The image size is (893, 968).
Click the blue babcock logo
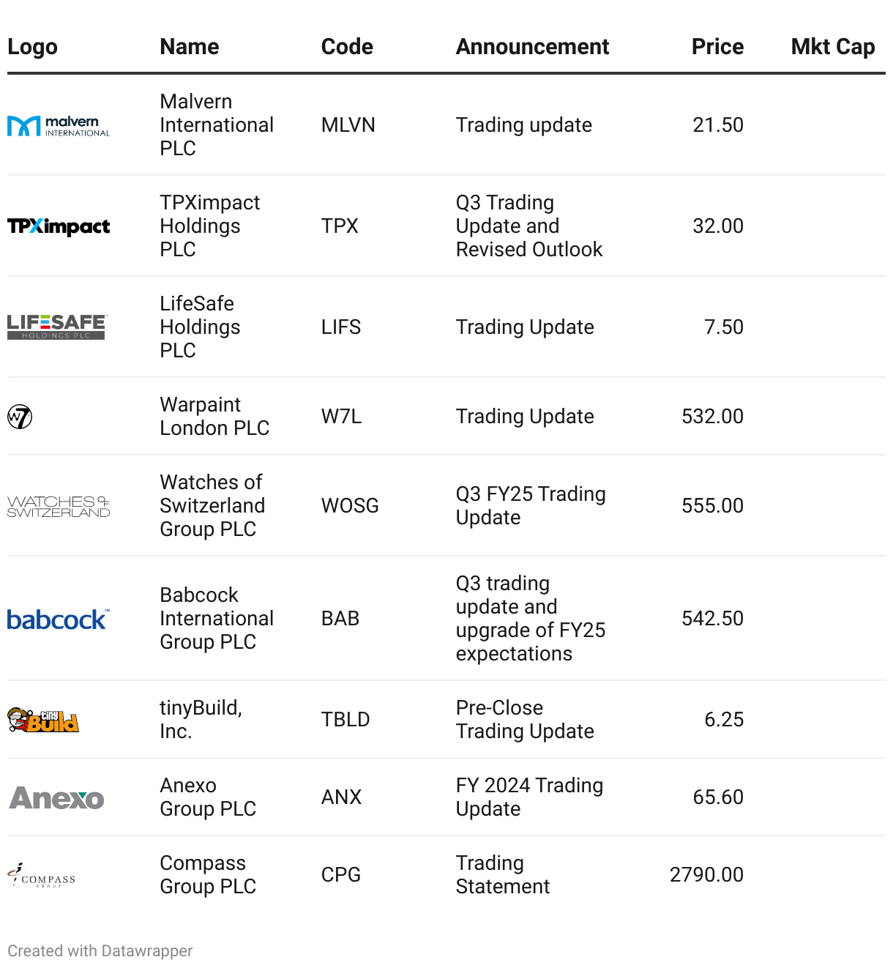pyautogui.click(x=59, y=619)
